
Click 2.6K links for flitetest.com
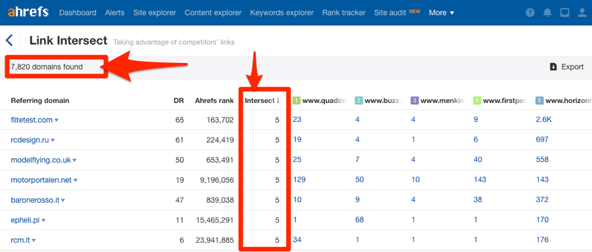544,120
